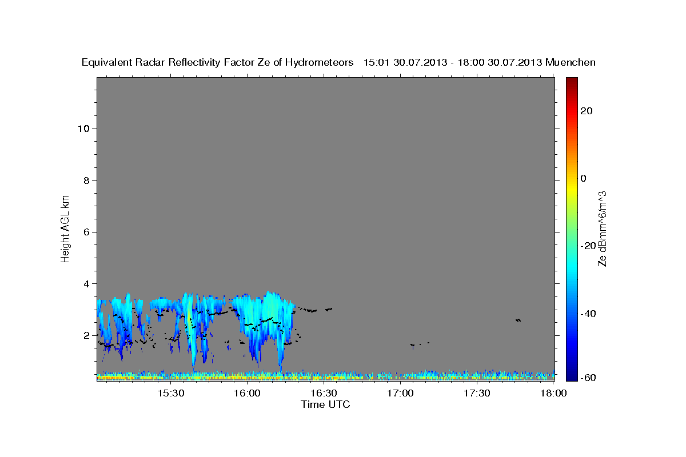Click the height tick label 8
Image resolution: width=686 pixels, height=457 pixels.
click(86, 181)
